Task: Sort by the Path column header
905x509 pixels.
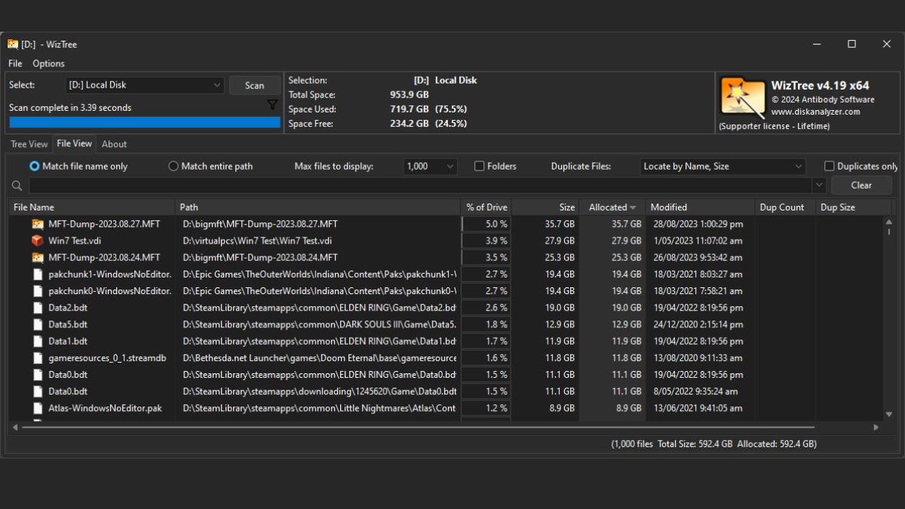Action: 318,207
